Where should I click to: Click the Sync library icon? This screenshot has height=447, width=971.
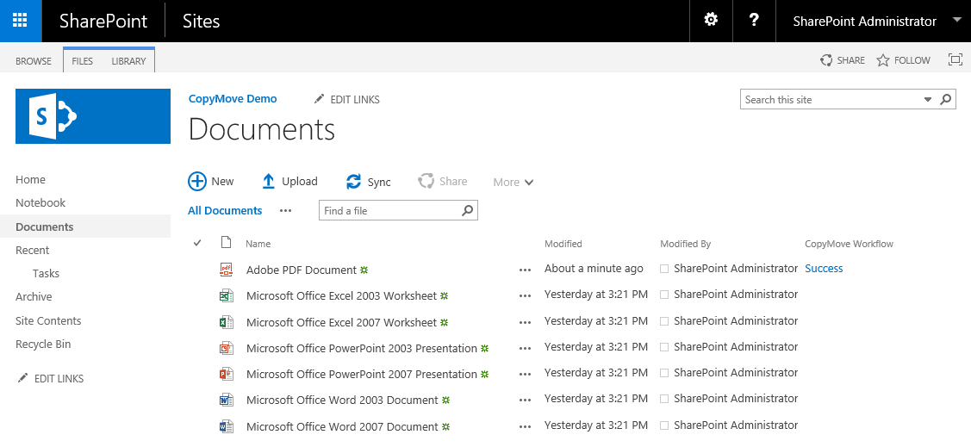(x=353, y=182)
